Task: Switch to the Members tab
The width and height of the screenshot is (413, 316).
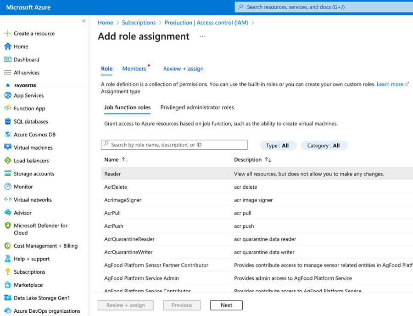Action: pyautogui.click(x=134, y=69)
